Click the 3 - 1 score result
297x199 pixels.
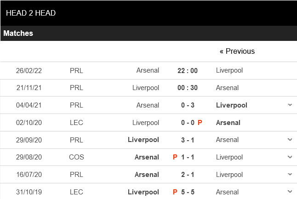click(x=188, y=140)
